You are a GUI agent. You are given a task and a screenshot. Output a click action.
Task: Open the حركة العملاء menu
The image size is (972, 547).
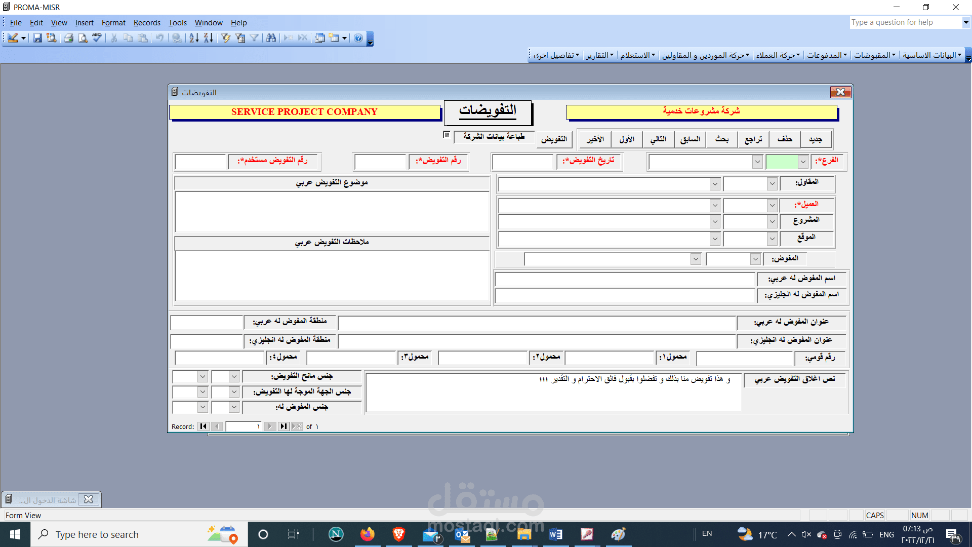click(x=778, y=55)
